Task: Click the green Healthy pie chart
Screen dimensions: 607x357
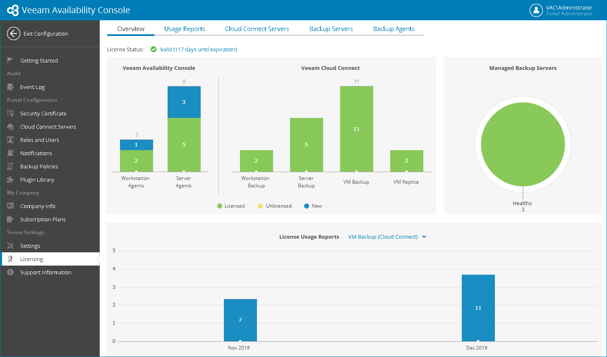Action: click(x=523, y=144)
